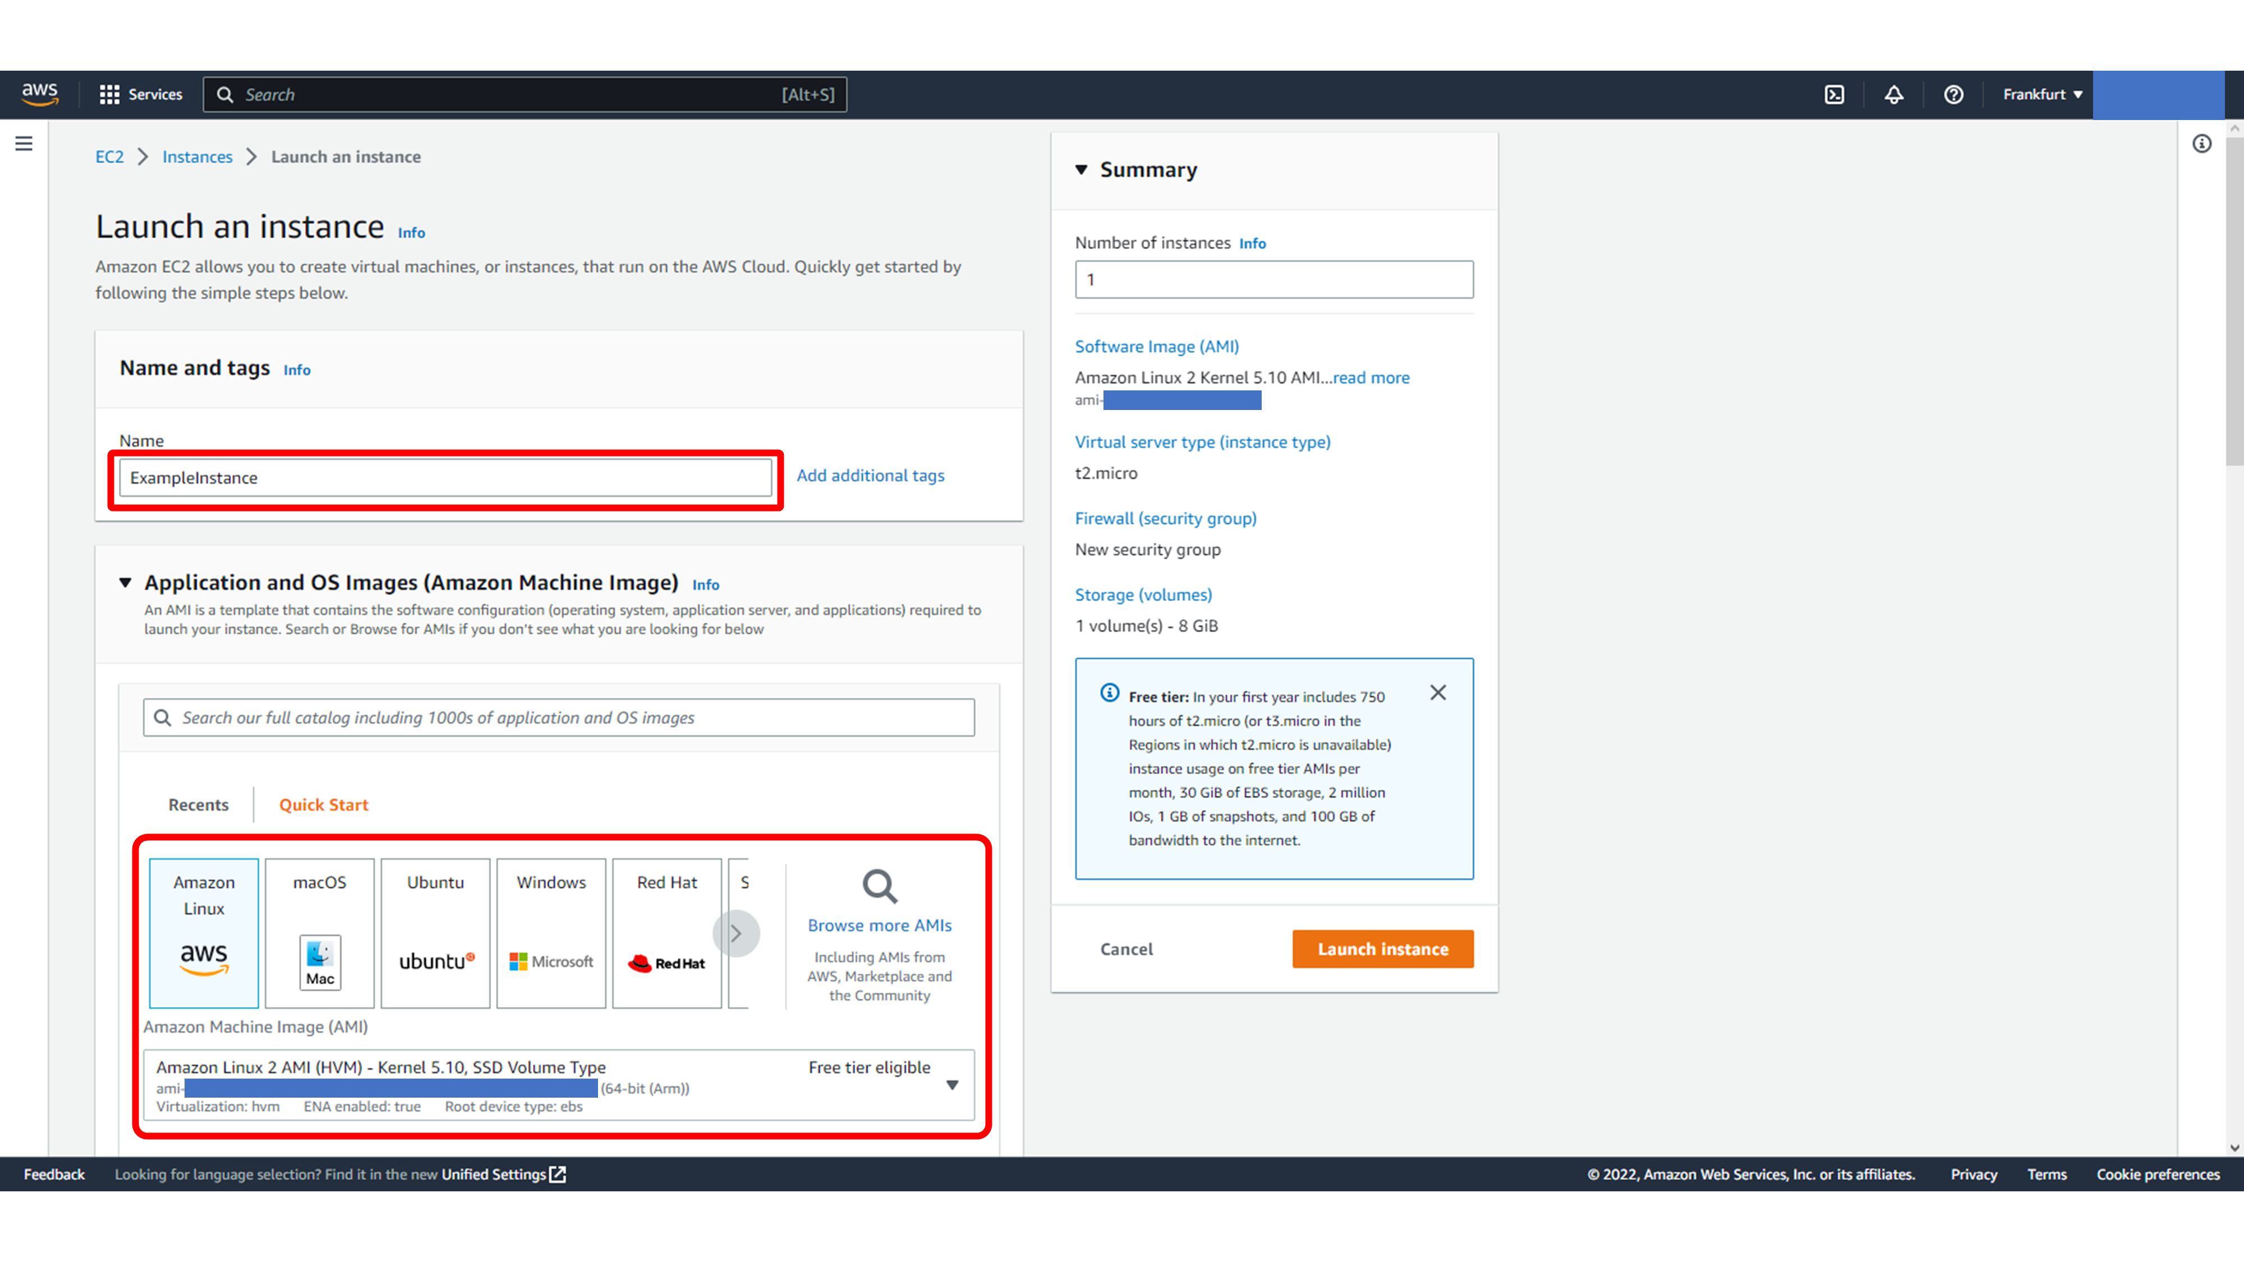
Task: Click the Privacy footer link
Action: (1974, 1174)
